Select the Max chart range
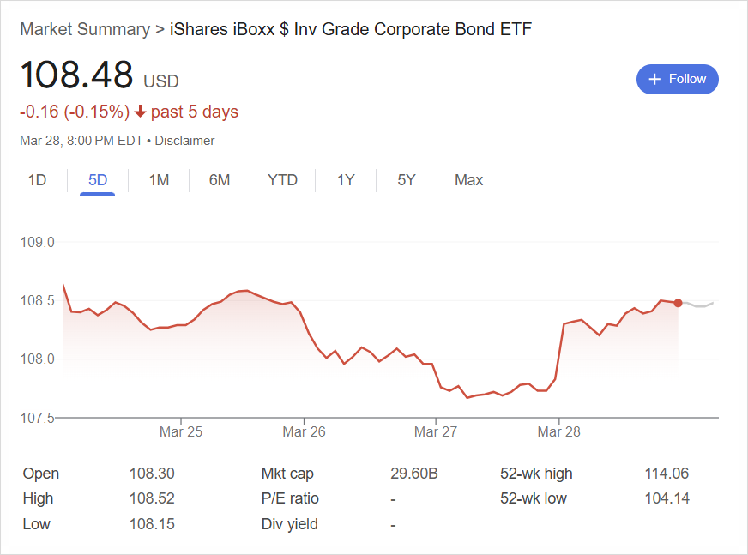The height and width of the screenshot is (555, 748). click(469, 180)
